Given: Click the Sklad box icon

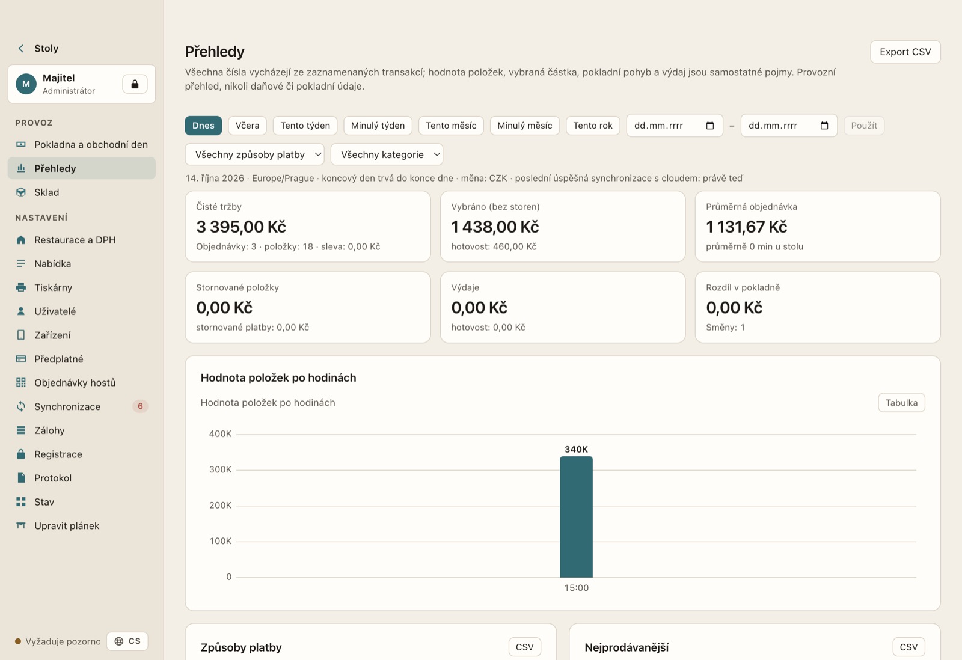Looking at the screenshot, I should point(21,192).
